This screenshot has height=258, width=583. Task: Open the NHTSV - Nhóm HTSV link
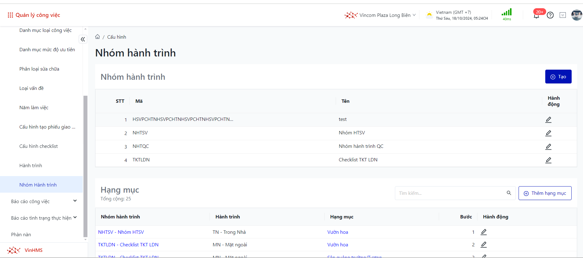pyautogui.click(x=121, y=232)
